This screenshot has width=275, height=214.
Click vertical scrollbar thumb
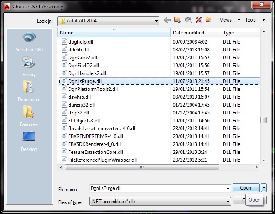pyautogui.click(x=264, y=120)
